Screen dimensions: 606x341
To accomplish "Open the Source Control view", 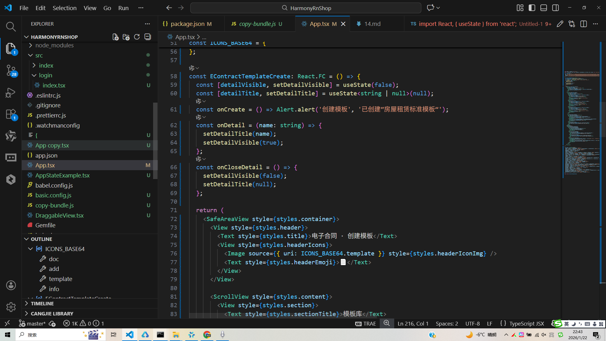I will tap(11, 70).
